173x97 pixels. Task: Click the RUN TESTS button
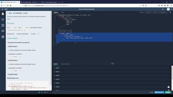[159, 92]
